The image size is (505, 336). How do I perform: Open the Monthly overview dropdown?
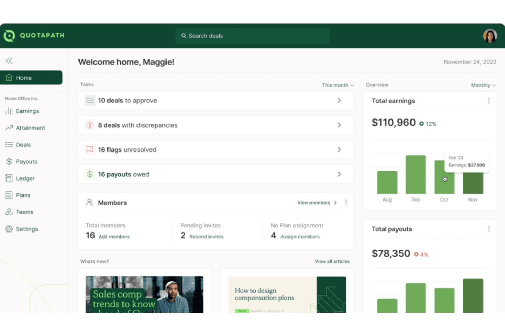pos(483,85)
